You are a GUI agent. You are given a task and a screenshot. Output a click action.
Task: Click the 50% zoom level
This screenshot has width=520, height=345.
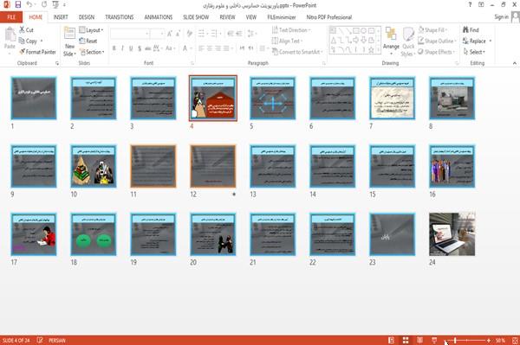500,341
